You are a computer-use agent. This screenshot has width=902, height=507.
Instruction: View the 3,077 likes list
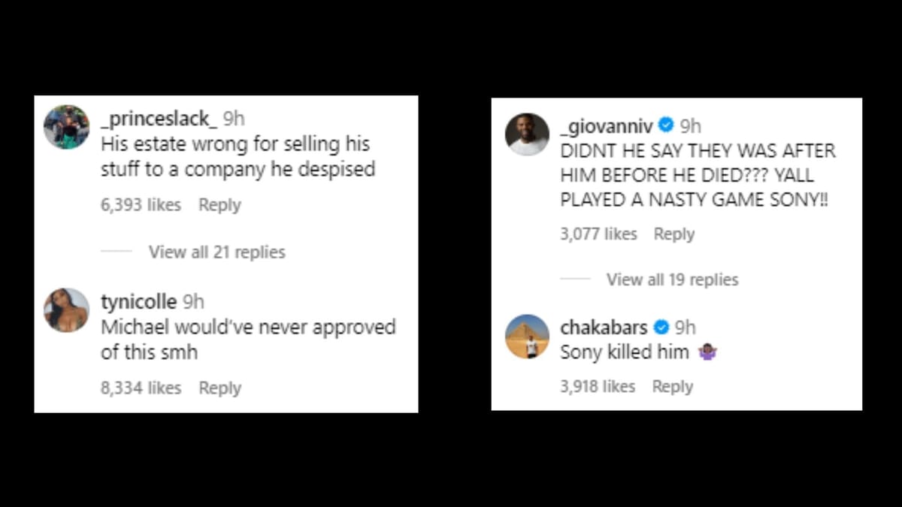click(x=598, y=234)
